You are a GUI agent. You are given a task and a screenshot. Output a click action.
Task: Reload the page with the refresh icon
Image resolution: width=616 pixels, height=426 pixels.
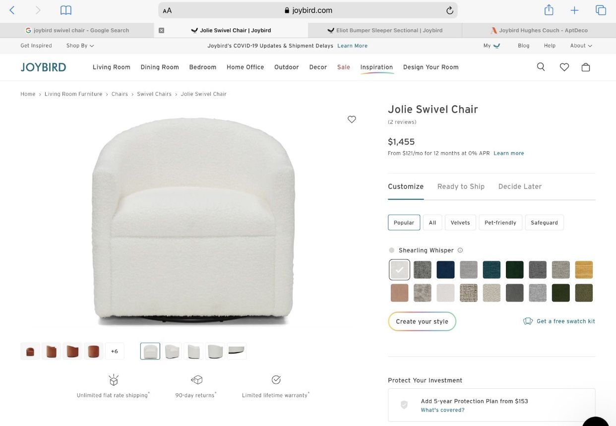(449, 9)
